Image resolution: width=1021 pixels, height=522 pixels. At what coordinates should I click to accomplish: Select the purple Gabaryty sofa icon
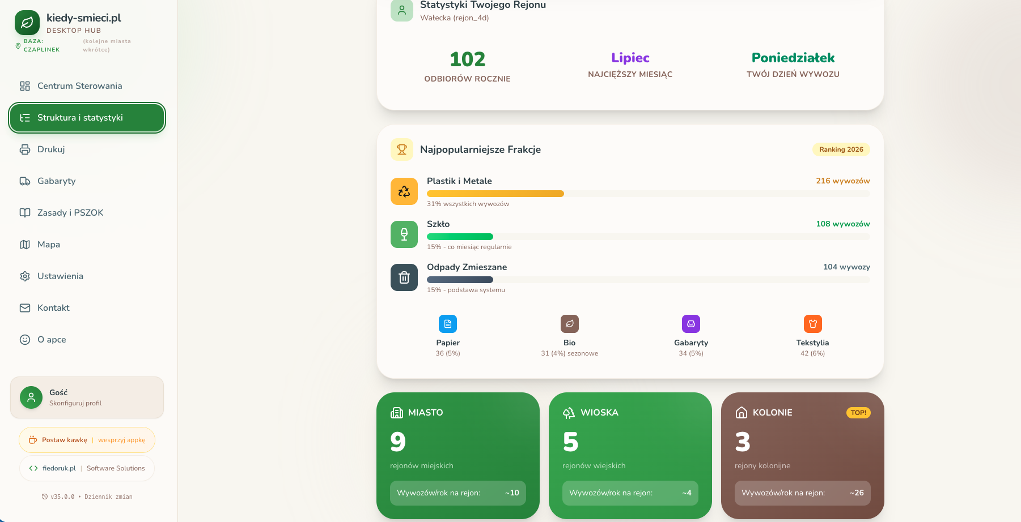(x=690, y=324)
